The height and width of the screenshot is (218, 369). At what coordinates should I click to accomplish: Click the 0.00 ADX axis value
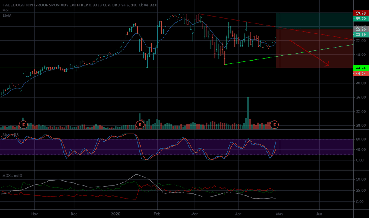(x=360, y=201)
